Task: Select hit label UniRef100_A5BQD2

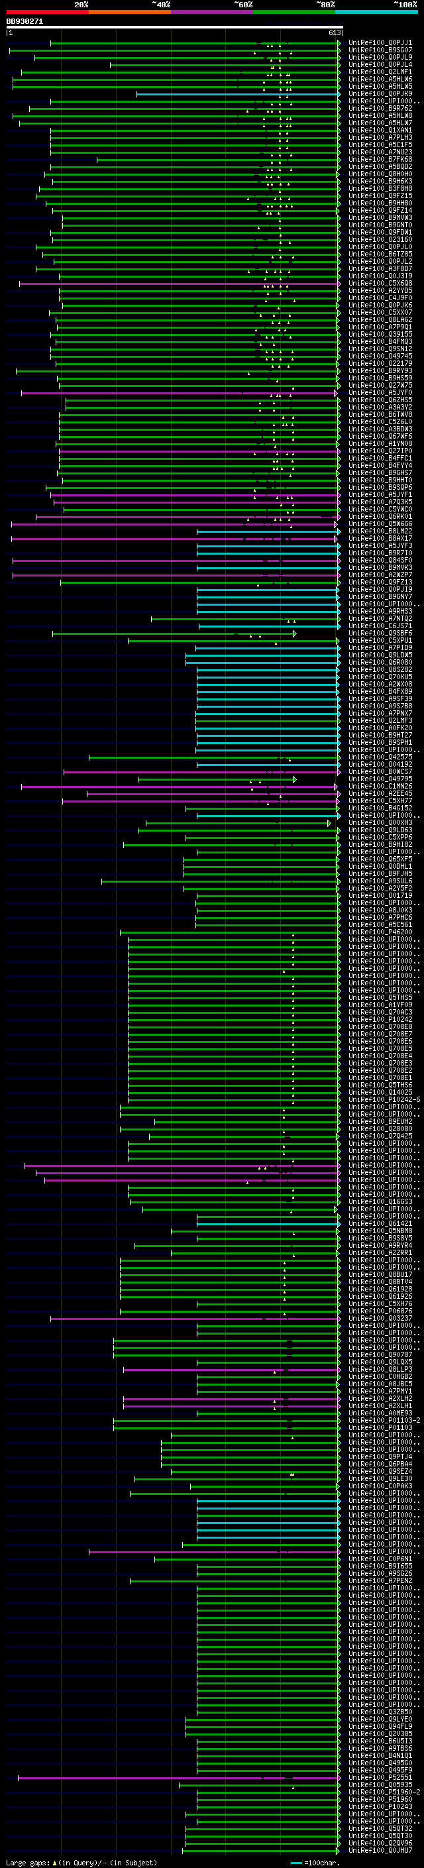Action: tap(380, 167)
